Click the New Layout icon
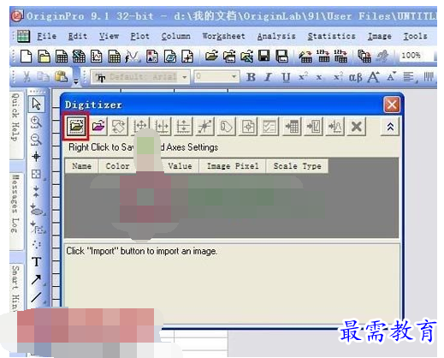The width and height of the screenshot is (444, 358). point(152,56)
